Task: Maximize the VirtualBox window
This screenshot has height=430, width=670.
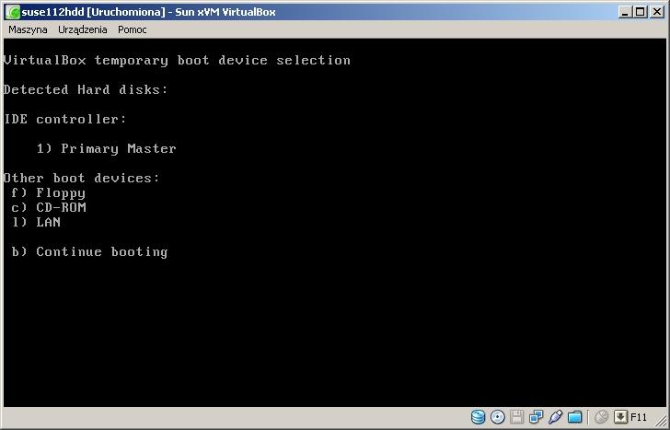Action: (x=641, y=12)
